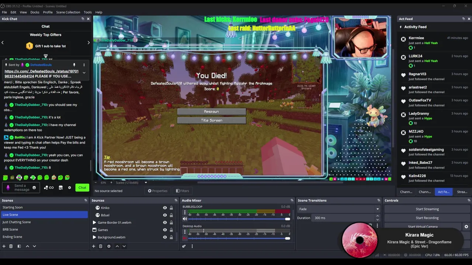Click the green Chat send button
Viewport: 472px width, 265px height.
click(82, 188)
